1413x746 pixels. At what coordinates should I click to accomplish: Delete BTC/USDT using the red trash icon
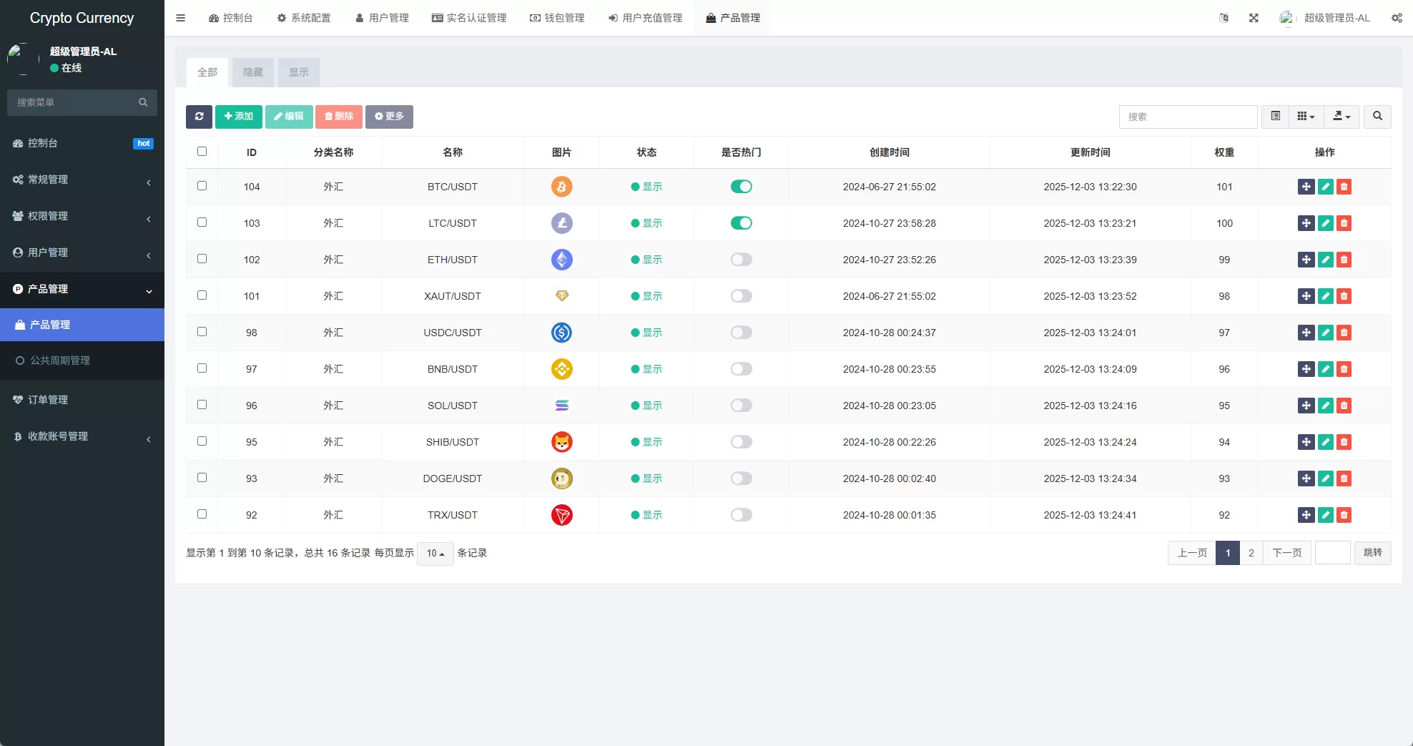click(1345, 187)
